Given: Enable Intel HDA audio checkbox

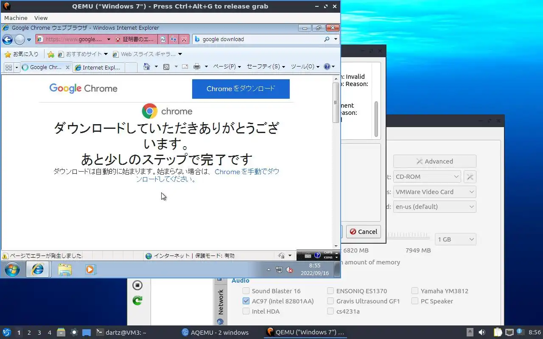Looking at the screenshot, I should 246,311.
